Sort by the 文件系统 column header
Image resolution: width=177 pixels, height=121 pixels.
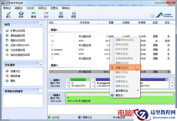[x=88, y=22]
